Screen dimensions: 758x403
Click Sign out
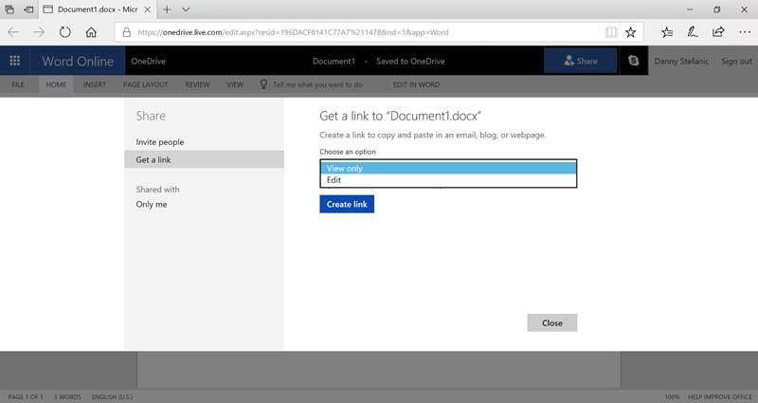pos(736,61)
